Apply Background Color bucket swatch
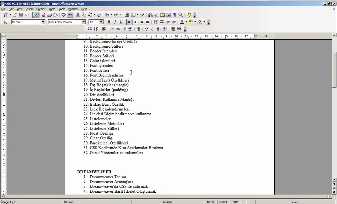 (200, 22)
